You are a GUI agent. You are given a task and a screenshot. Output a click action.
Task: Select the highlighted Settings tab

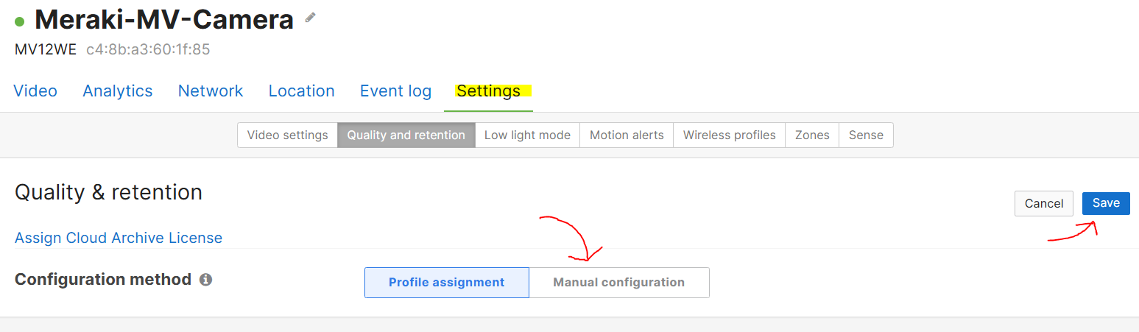click(489, 91)
